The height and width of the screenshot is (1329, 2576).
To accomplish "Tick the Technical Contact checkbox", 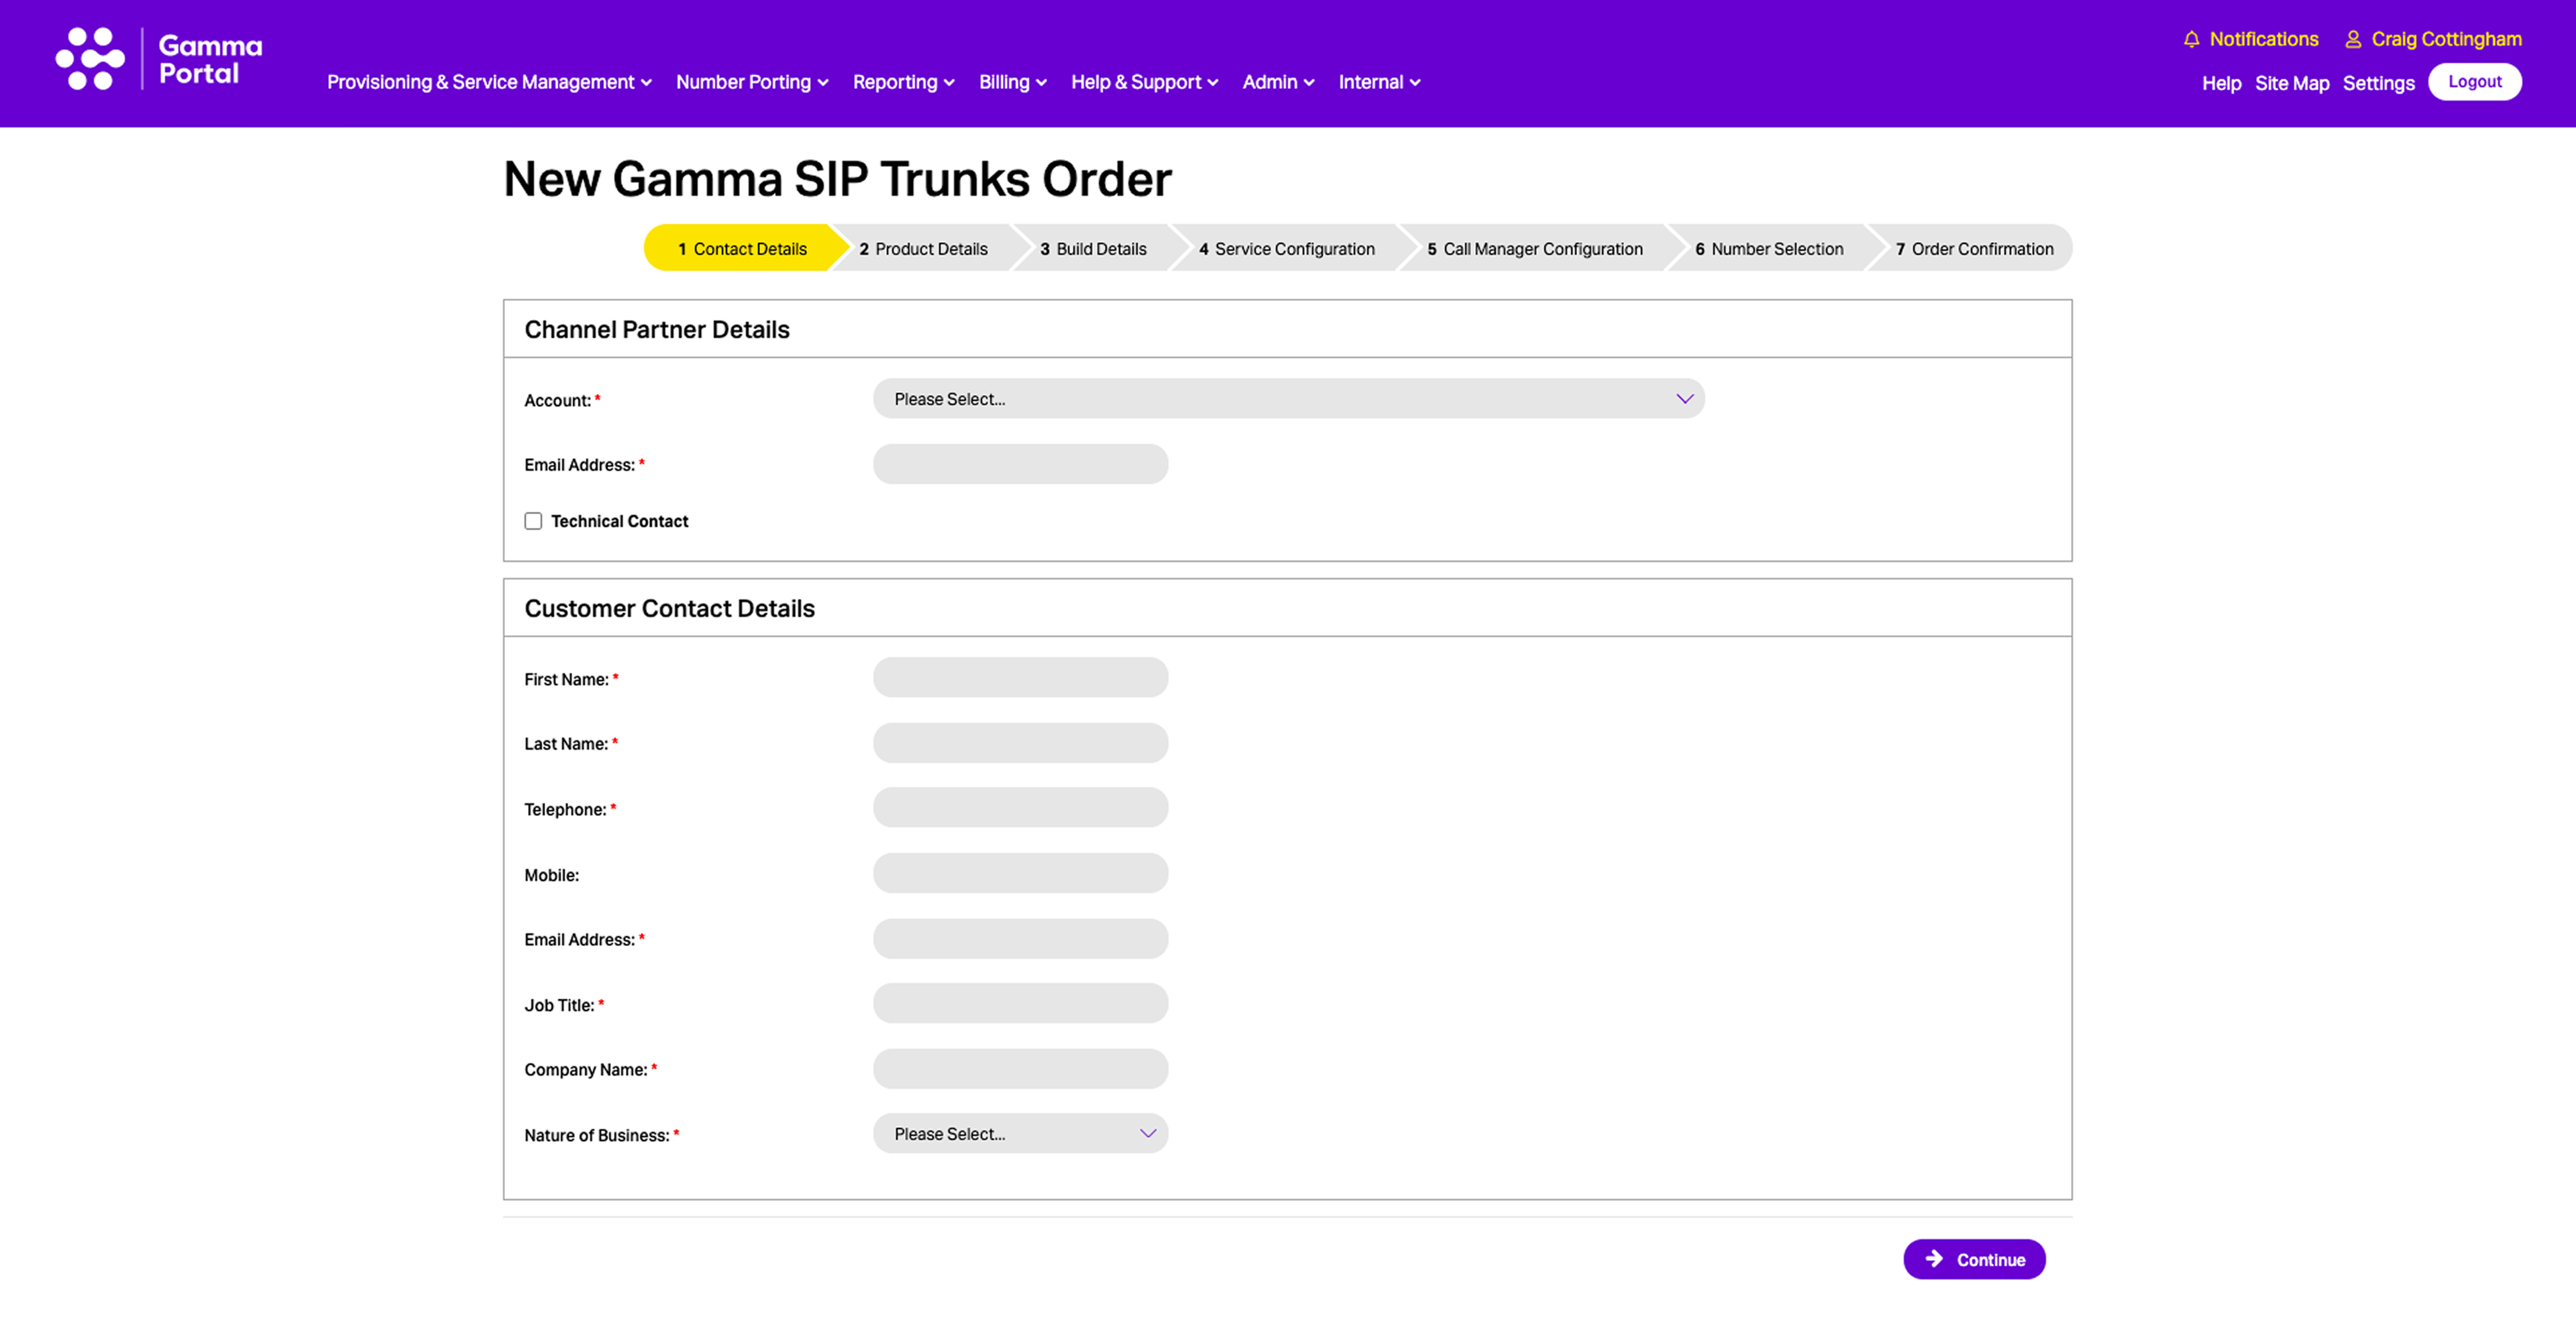I will (533, 520).
